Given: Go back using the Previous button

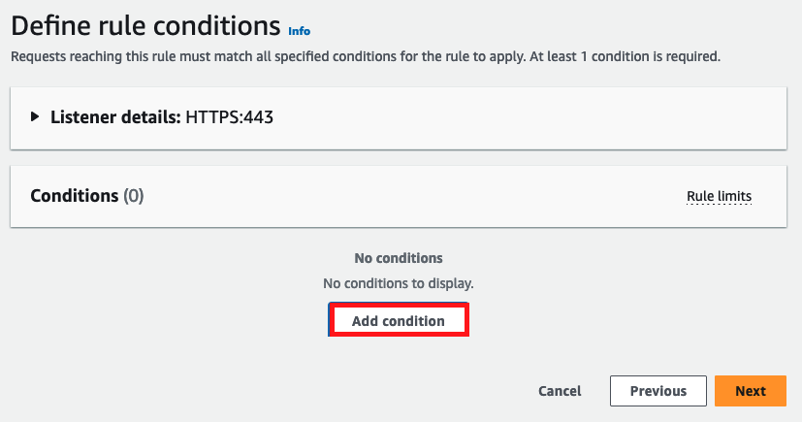Looking at the screenshot, I should 658,391.
